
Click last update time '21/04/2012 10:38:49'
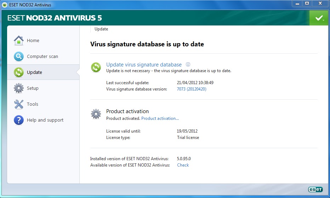195,83
